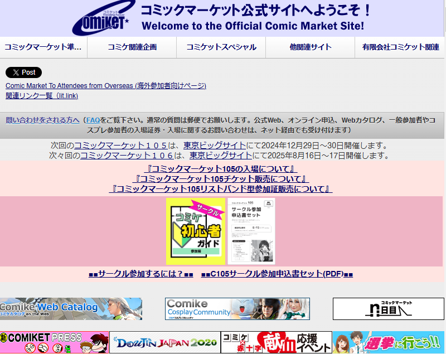Click the コミケ初心者ガイド guide thumbnail
The height and width of the screenshot is (354, 446).
[194, 230]
